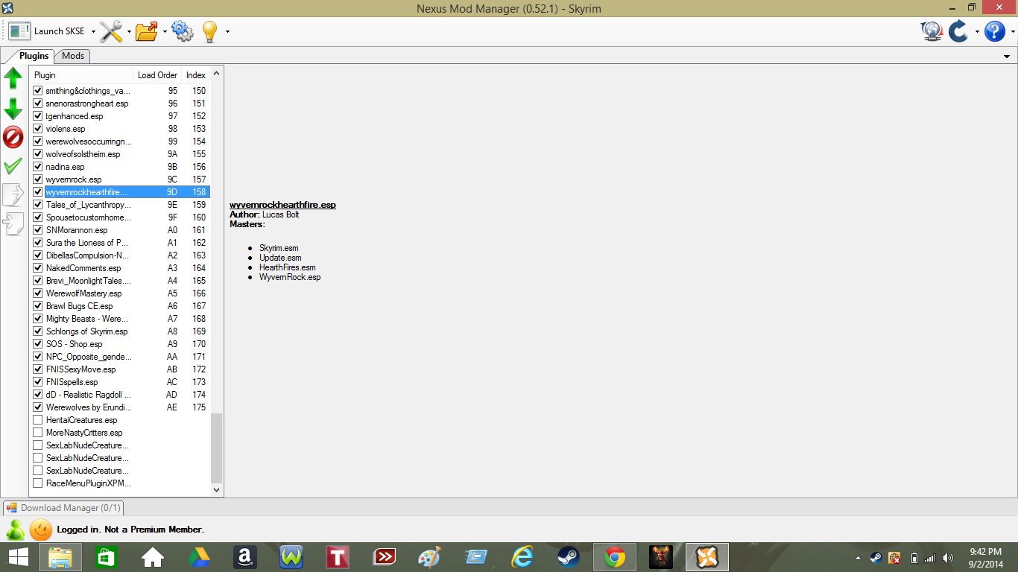Select the Brawl Bugs CE.esp row
This screenshot has width=1018, height=572.
(120, 306)
